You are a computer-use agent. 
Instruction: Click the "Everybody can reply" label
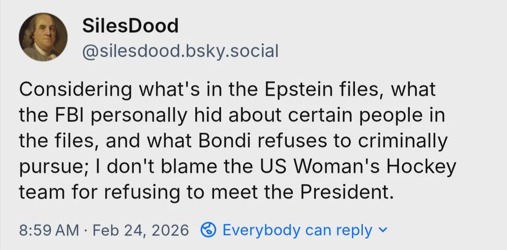tap(297, 230)
